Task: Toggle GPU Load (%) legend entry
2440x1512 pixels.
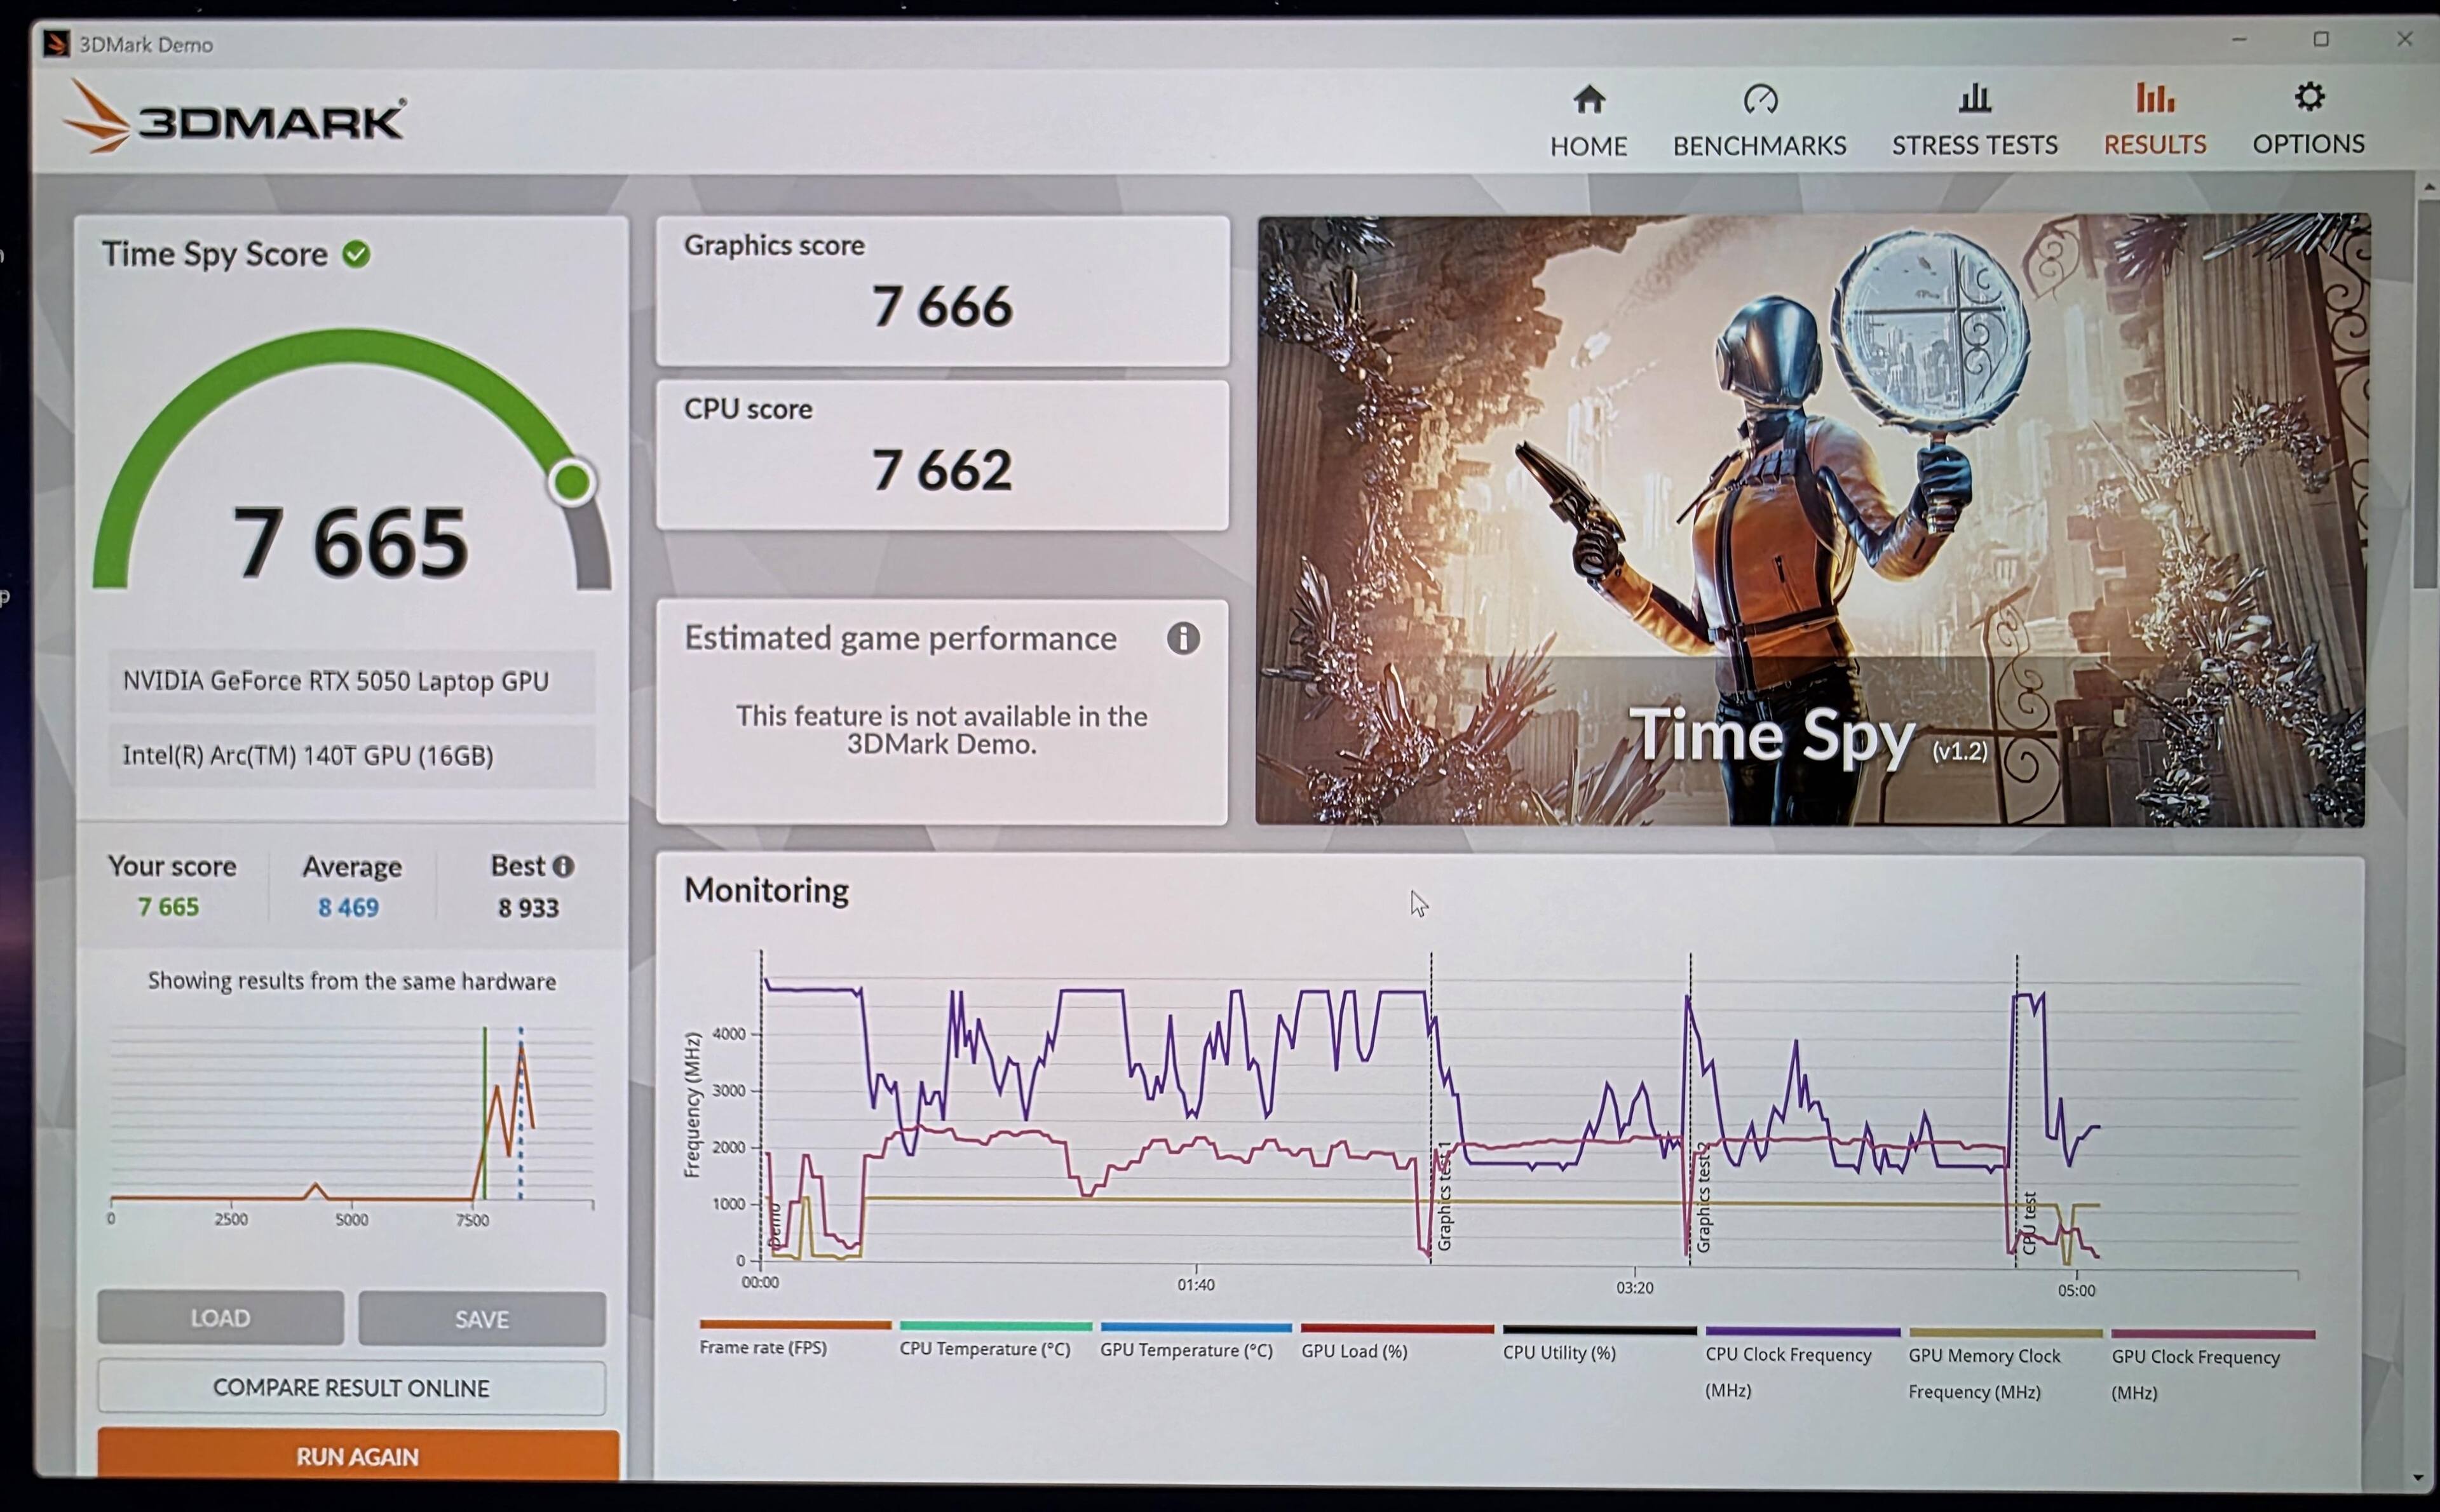Action: 1354,1351
